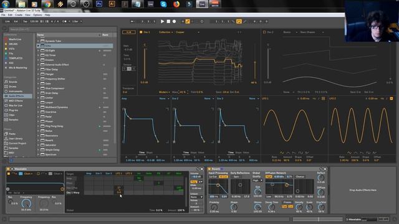Screen dimensions: 399x224
Task: Stop playback with the Stop button
Action: pyautogui.click(x=168, y=22)
